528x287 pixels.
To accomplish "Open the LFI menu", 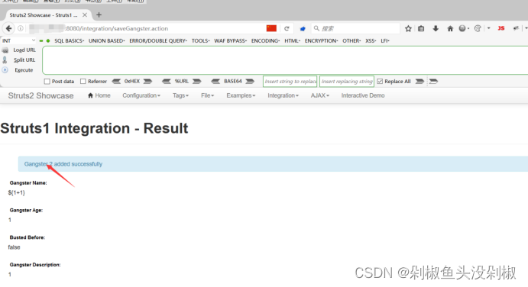I will 385,40.
